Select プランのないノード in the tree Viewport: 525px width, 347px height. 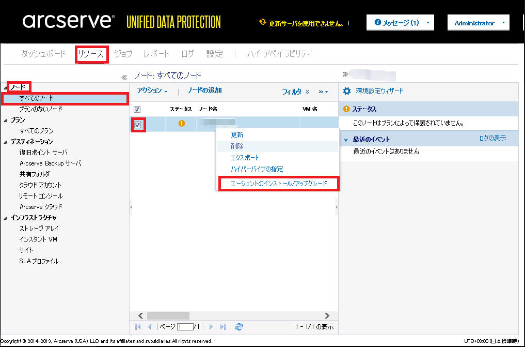[x=41, y=109]
